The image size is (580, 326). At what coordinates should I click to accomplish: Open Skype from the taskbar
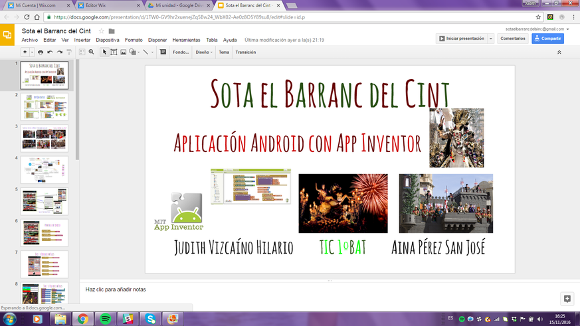pyautogui.click(x=151, y=319)
